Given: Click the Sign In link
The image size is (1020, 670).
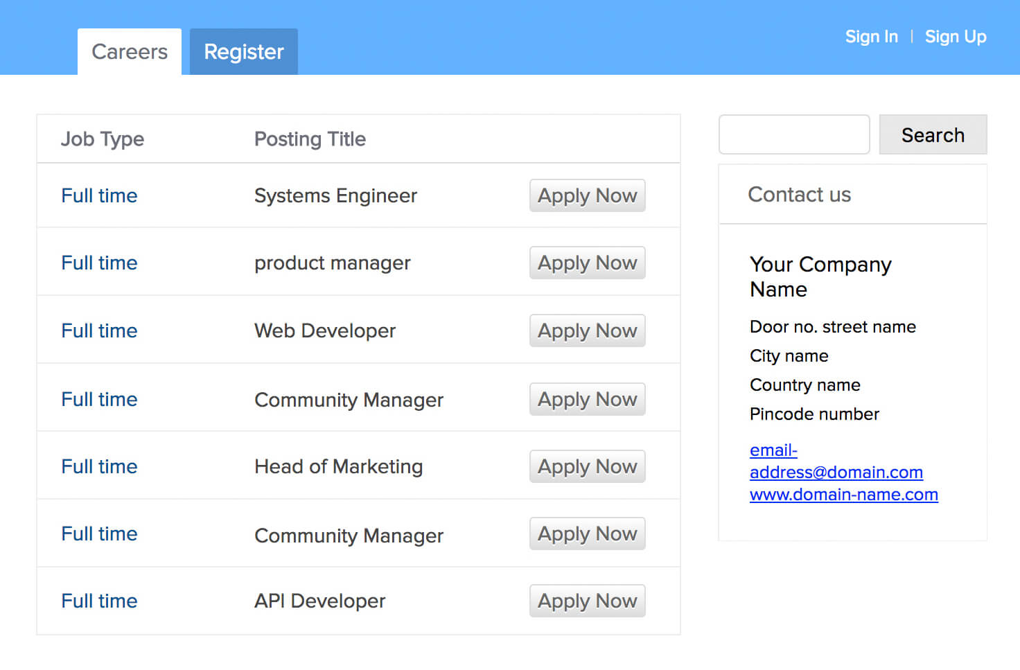Looking at the screenshot, I should pyautogui.click(x=871, y=37).
